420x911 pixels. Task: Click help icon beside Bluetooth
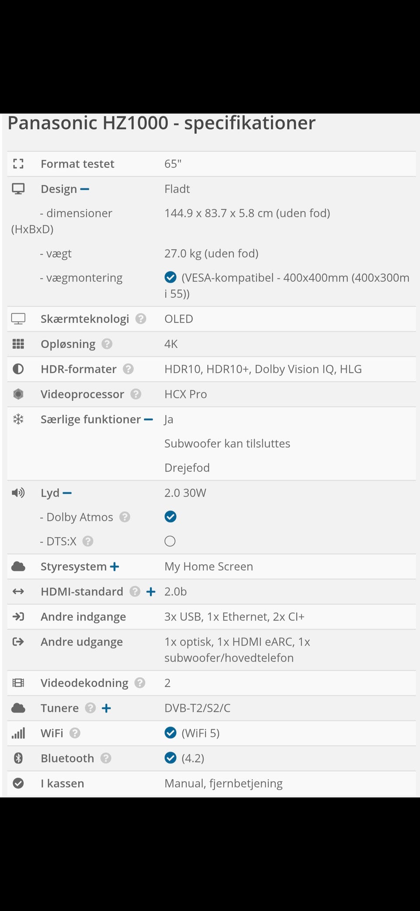pyautogui.click(x=105, y=758)
